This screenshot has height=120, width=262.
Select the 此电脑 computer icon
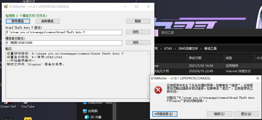85,111
